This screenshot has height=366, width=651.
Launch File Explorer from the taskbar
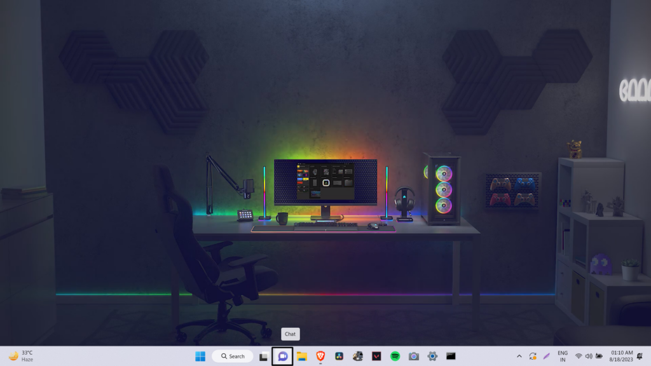pos(302,356)
